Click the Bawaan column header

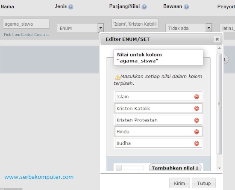coord(173,6)
